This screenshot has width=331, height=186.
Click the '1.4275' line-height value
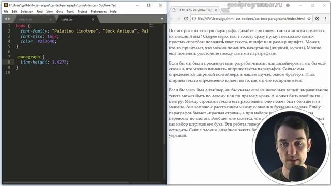(59, 62)
